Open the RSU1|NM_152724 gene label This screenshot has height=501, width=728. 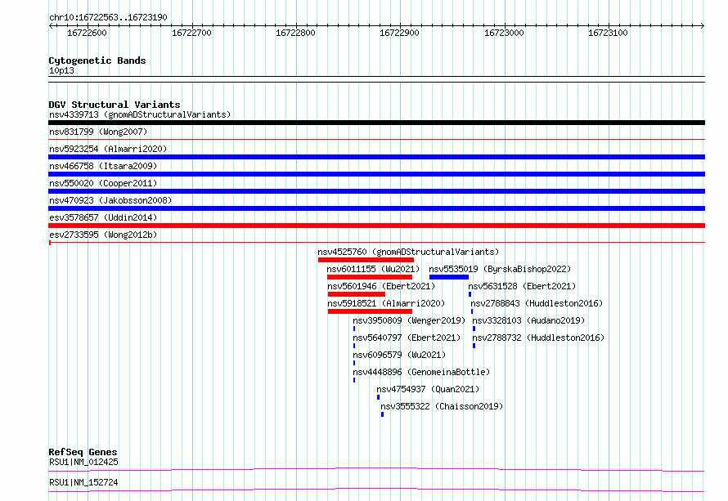83,482
